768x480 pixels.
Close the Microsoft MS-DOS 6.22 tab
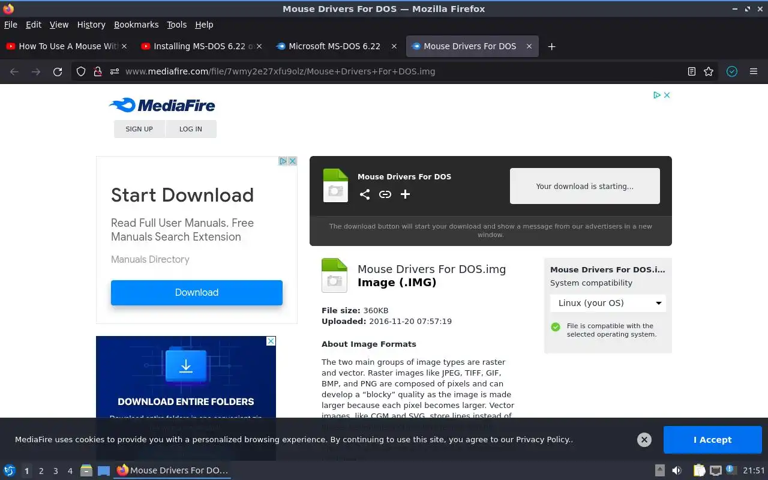coord(394,46)
